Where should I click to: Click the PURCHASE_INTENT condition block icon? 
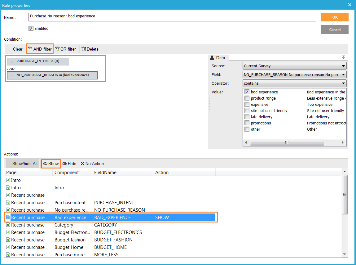click(x=13, y=61)
